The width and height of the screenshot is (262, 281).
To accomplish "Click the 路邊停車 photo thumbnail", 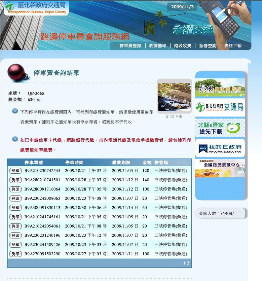I will tap(174, 96).
